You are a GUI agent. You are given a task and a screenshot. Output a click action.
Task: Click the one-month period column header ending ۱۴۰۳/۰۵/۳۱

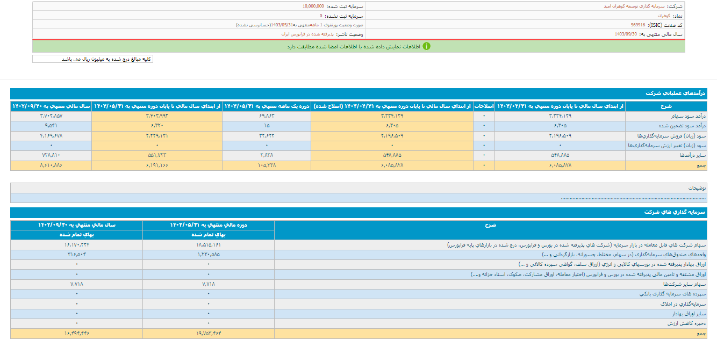point(267,106)
